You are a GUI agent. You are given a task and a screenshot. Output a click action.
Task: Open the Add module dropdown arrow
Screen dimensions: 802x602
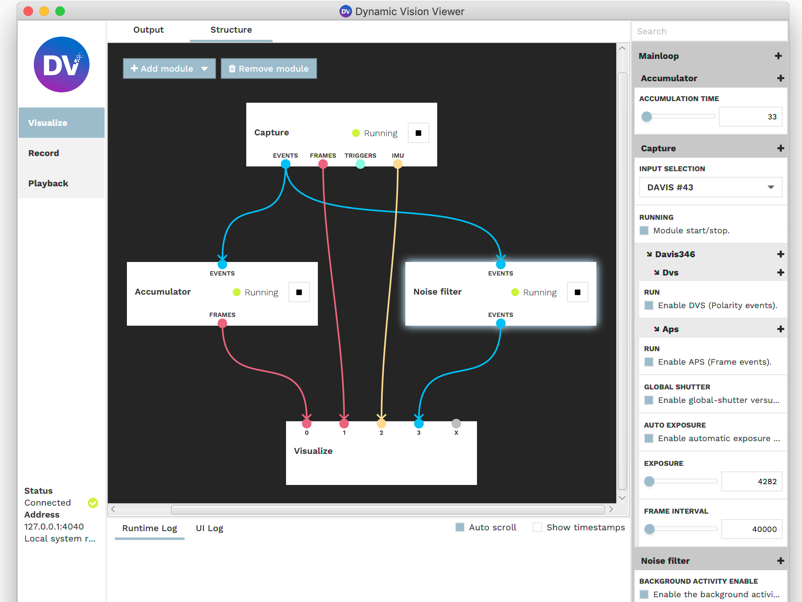coord(205,69)
